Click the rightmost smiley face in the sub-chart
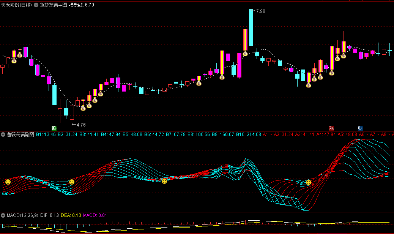The image size is (394, 234). pyautogui.click(x=309, y=182)
